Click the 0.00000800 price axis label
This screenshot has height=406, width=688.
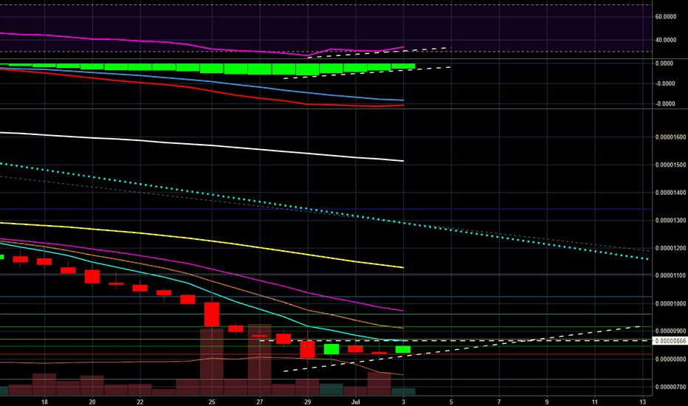pos(670,359)
